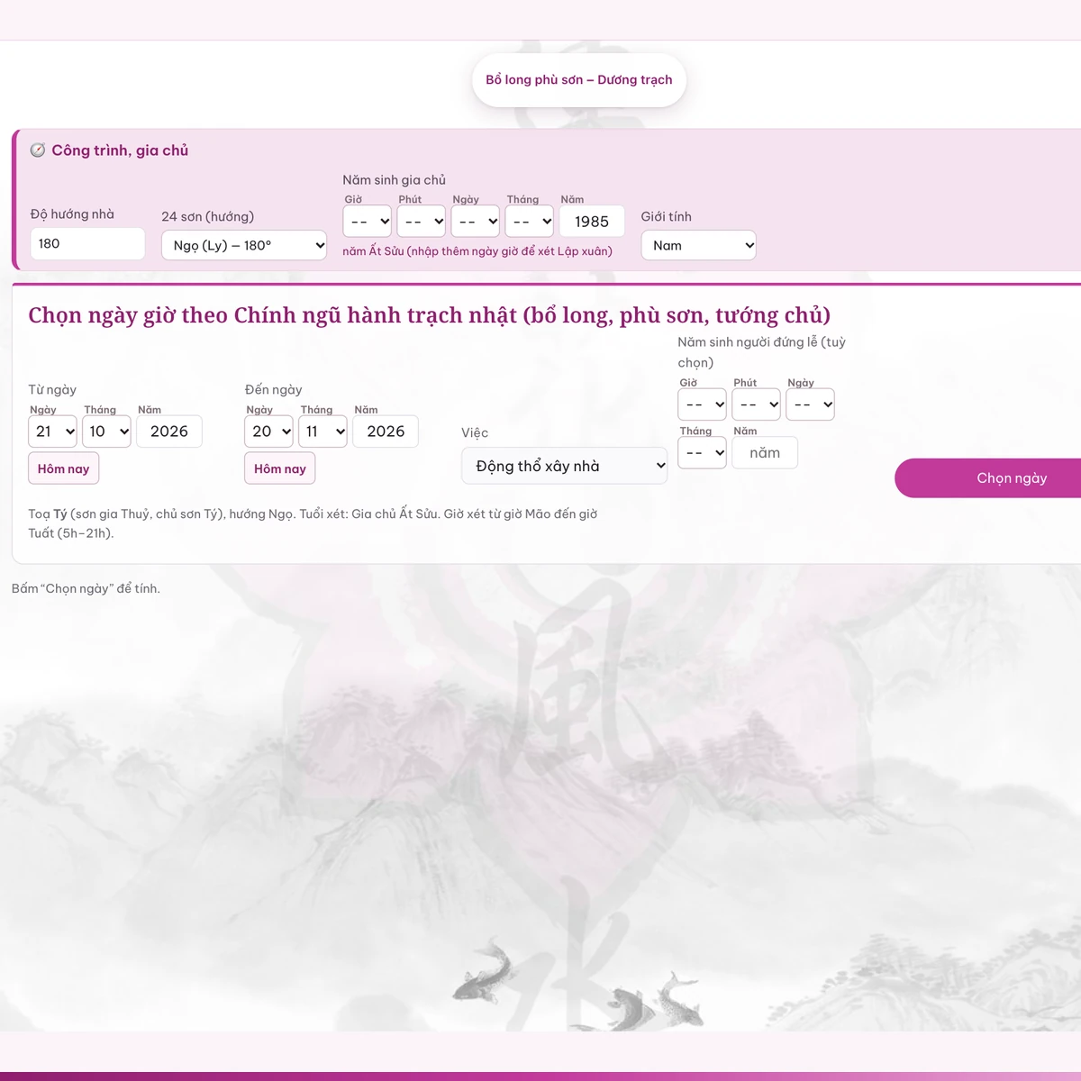1081x1081 pixels.
Task: Open the Việc dropdown showing Động thổ xây nhà
Action: pos(565,466)
